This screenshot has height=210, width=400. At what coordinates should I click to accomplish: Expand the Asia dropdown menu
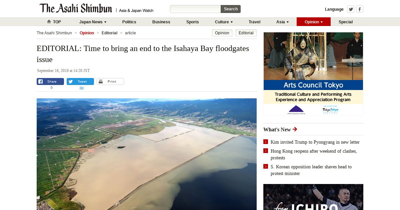coord(283,22)
